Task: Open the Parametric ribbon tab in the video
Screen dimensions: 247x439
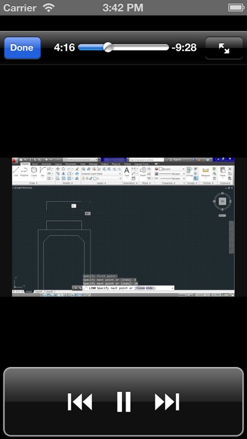Action: (71, 164)
